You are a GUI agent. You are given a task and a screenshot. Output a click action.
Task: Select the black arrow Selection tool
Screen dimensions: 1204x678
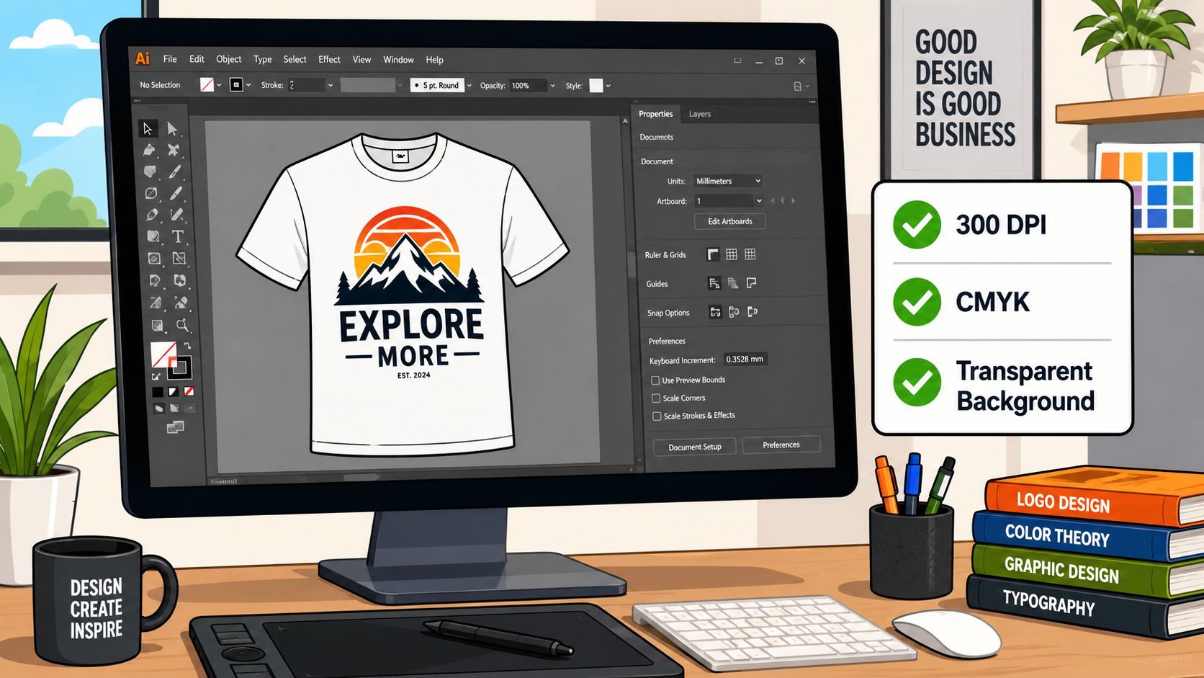[x=148, y=128]
